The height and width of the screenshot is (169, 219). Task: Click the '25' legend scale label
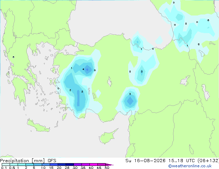(67, 168)
